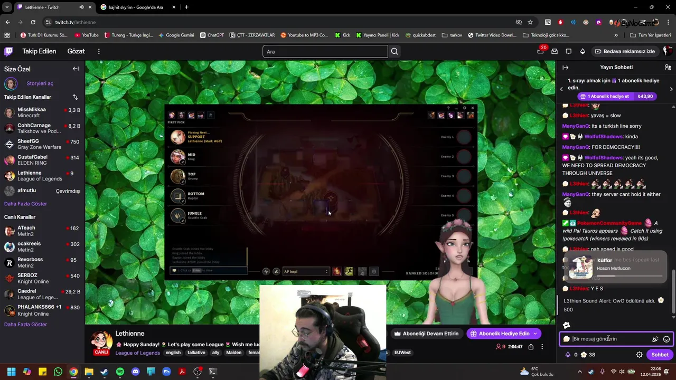Click the Twitch search input field
676x380 pixels.
[325, 51]
